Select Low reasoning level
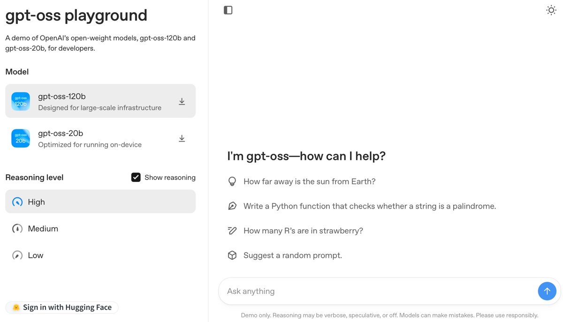The width and height of the screenshot is (563, 322). tap(35, 255)
